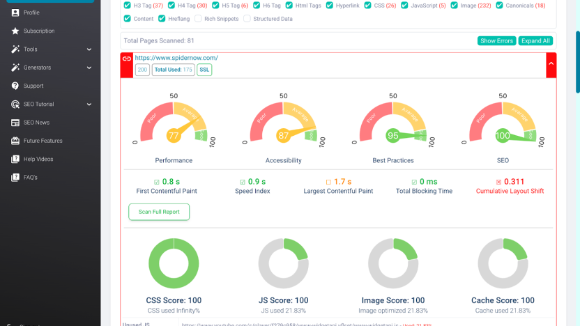Uncheck the Hyperlink checkbox
580x326 pixels.
click(329, 5)
